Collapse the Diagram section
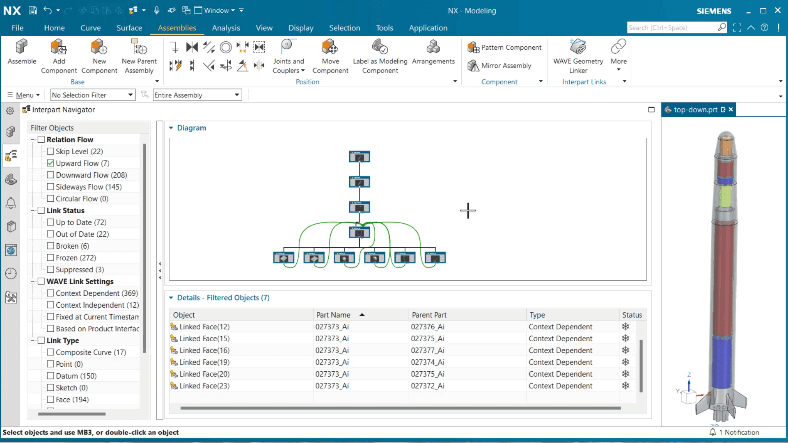Viewport: 788px width, 443px height. click(171, 128)
